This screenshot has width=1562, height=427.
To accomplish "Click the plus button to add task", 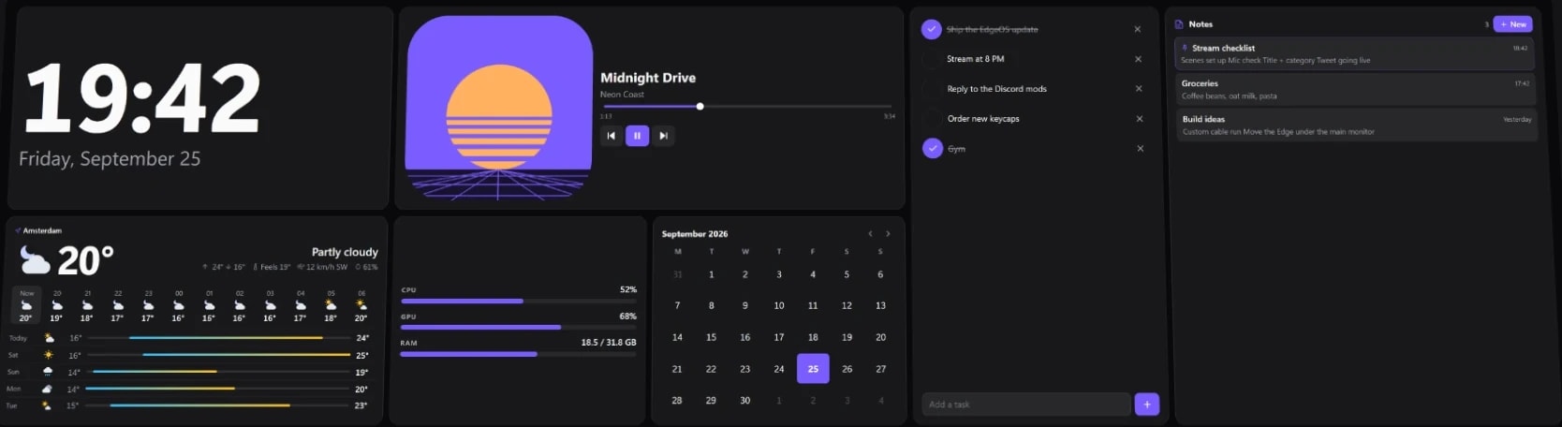I will tap(1147, 405).
